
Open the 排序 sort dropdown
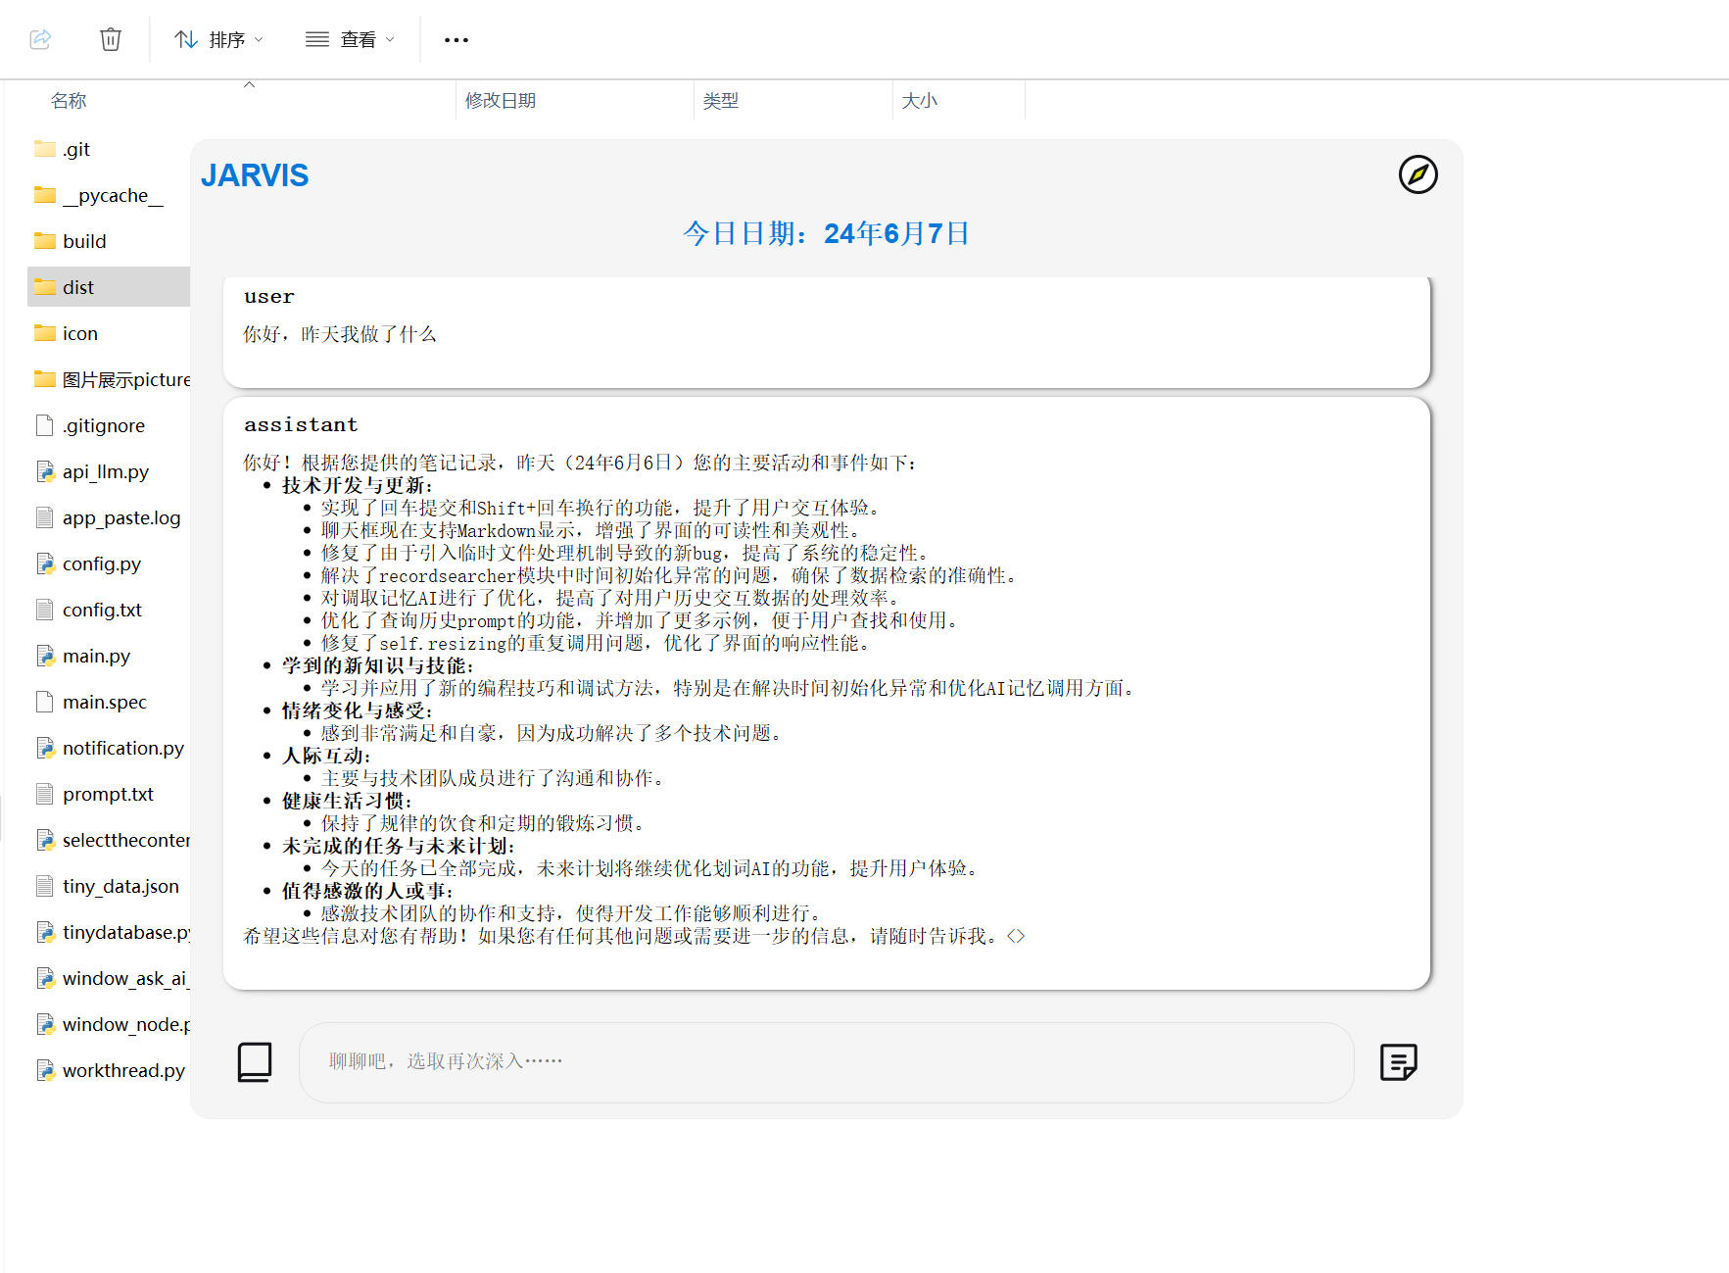tap(219, 39)
